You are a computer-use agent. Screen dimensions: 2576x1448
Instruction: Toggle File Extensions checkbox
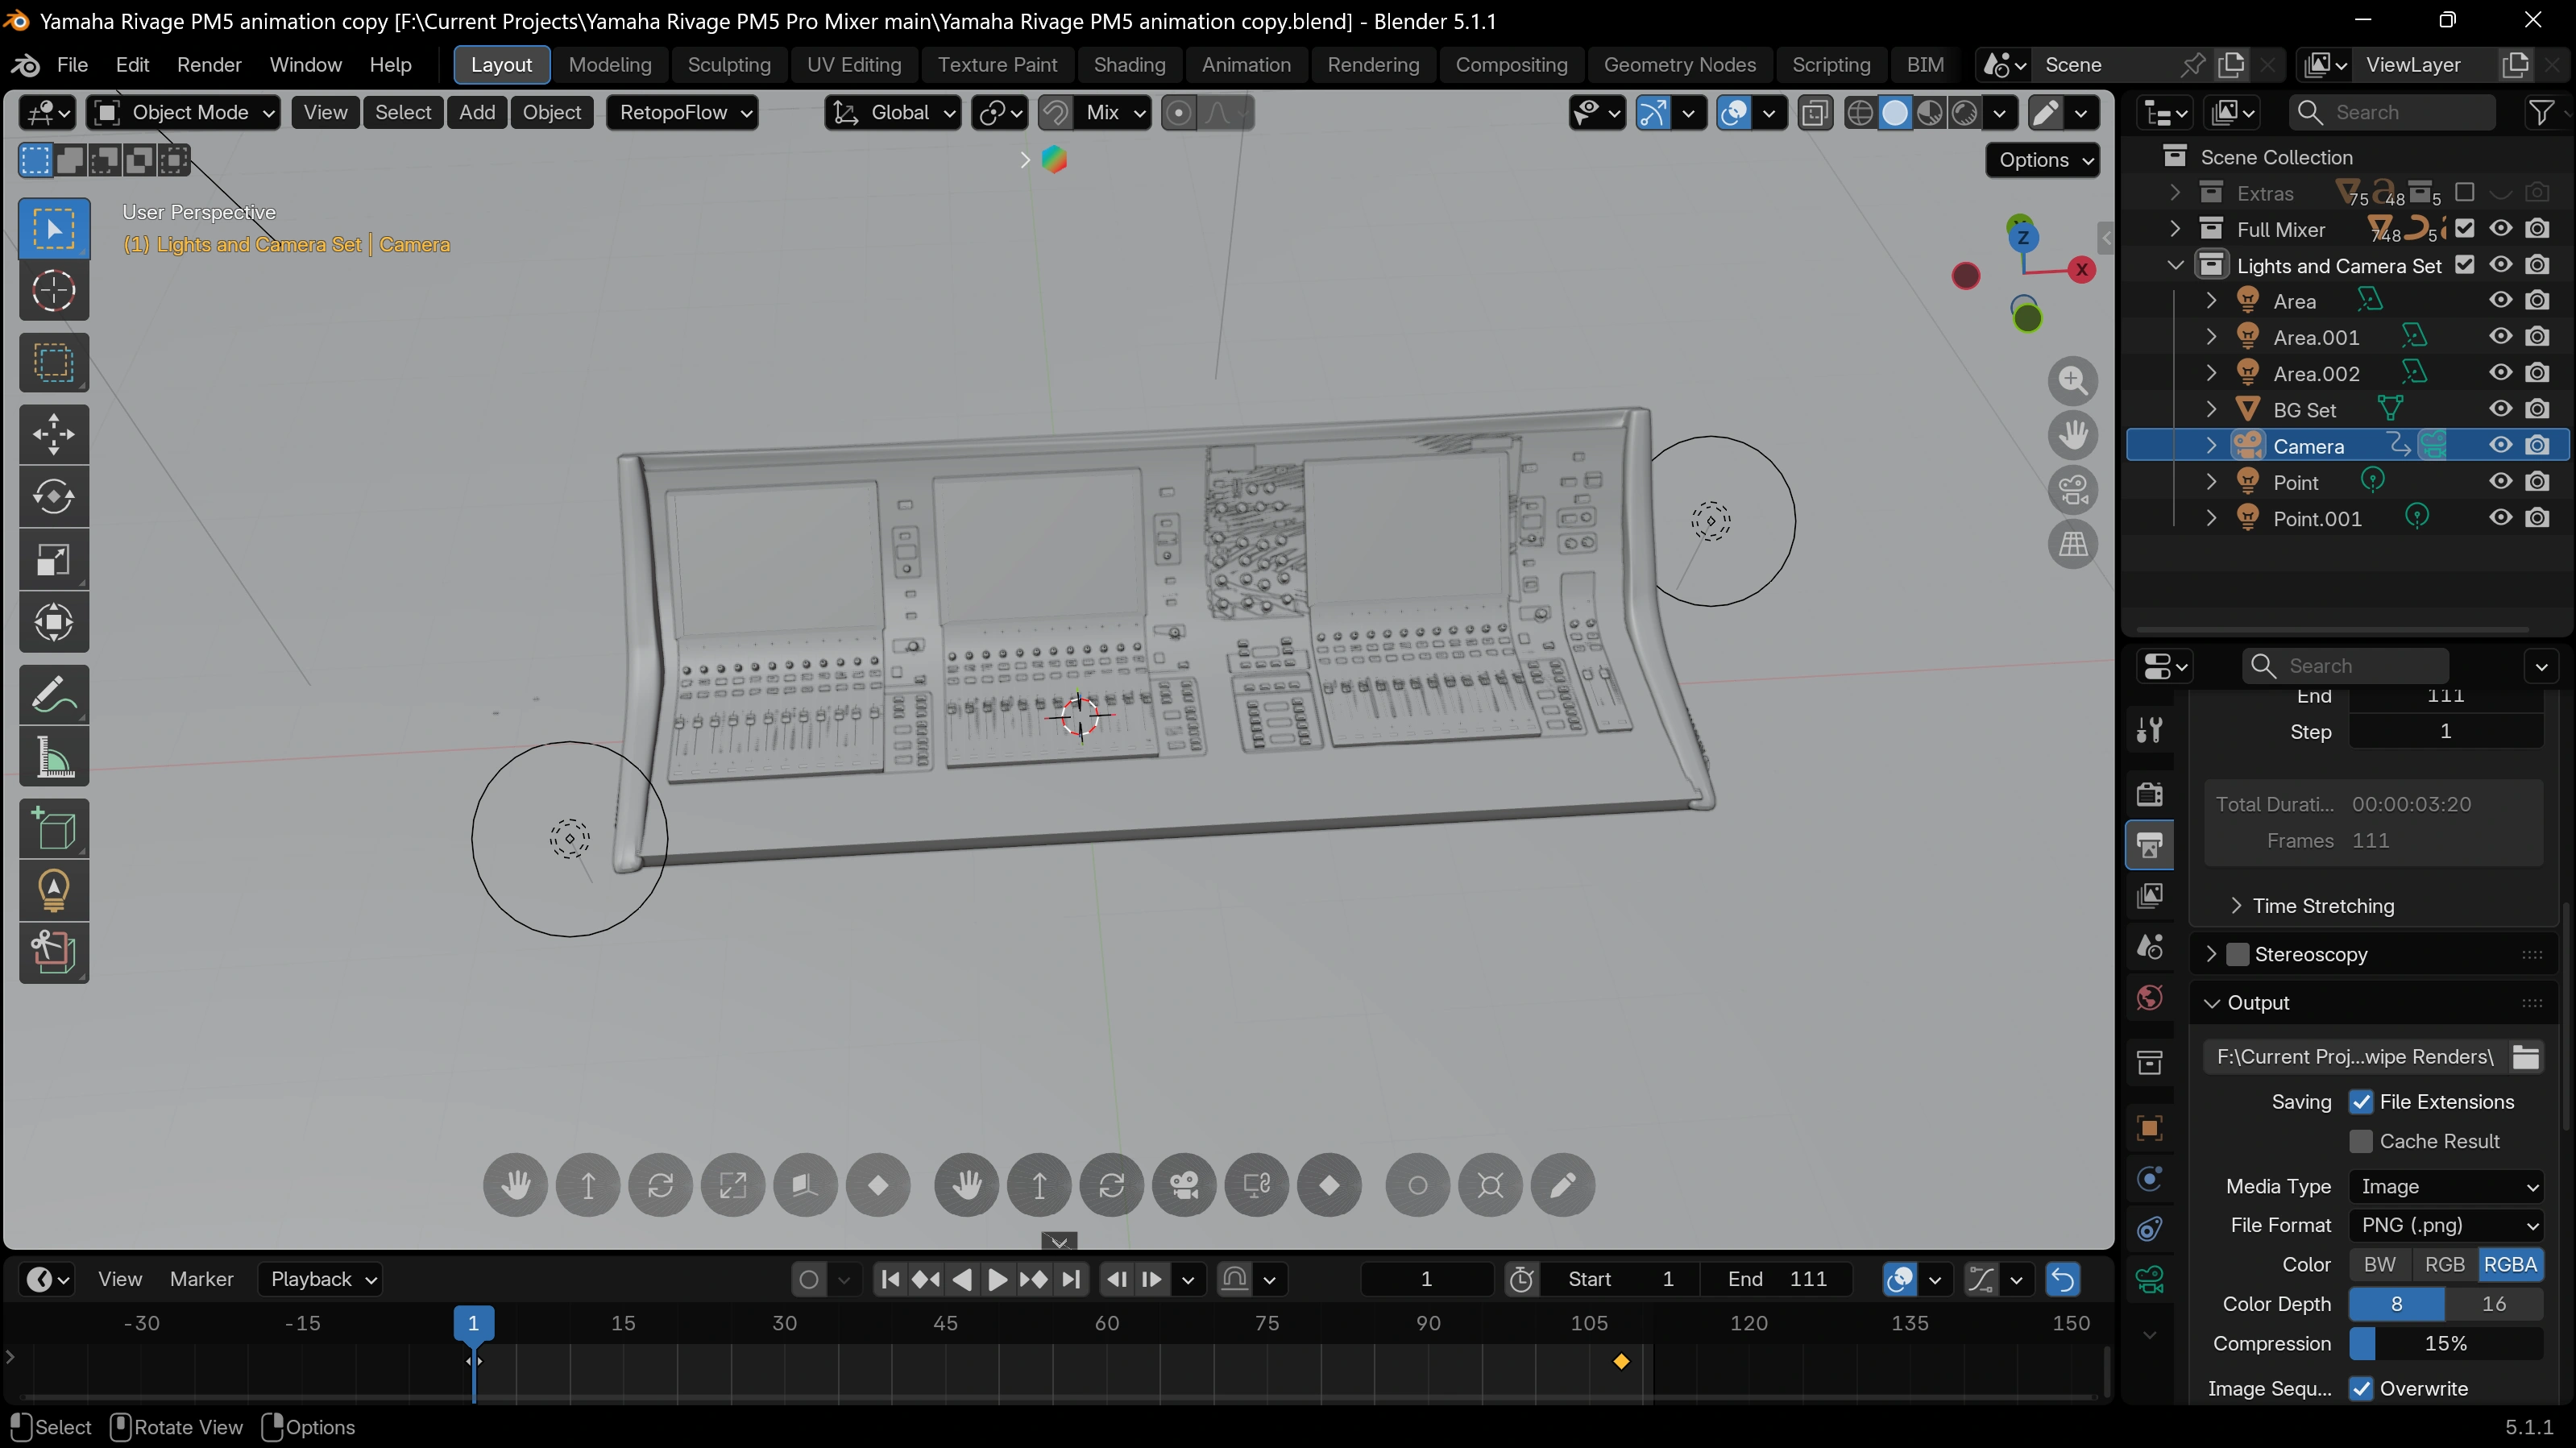coord(2362,1102)
